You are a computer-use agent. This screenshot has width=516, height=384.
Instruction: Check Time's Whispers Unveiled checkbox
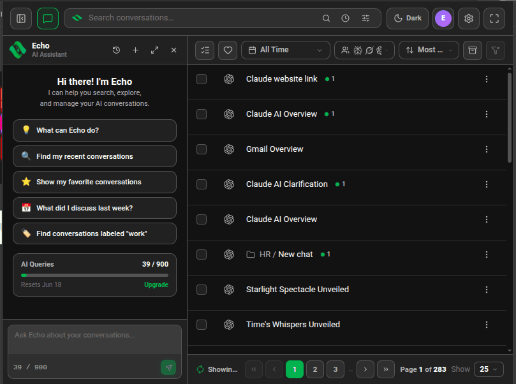(x=202, y=325)
